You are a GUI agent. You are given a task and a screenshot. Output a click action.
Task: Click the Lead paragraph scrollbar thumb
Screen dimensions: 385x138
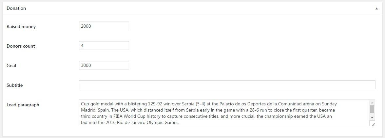tap(372, 109)
